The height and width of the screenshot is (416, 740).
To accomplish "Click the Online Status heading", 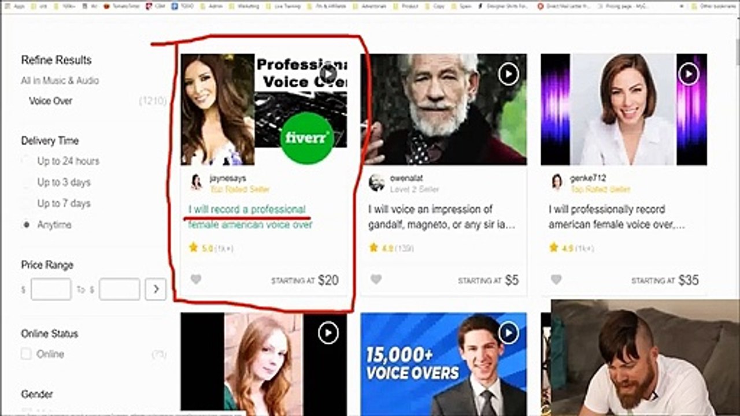I will point(49,333).
